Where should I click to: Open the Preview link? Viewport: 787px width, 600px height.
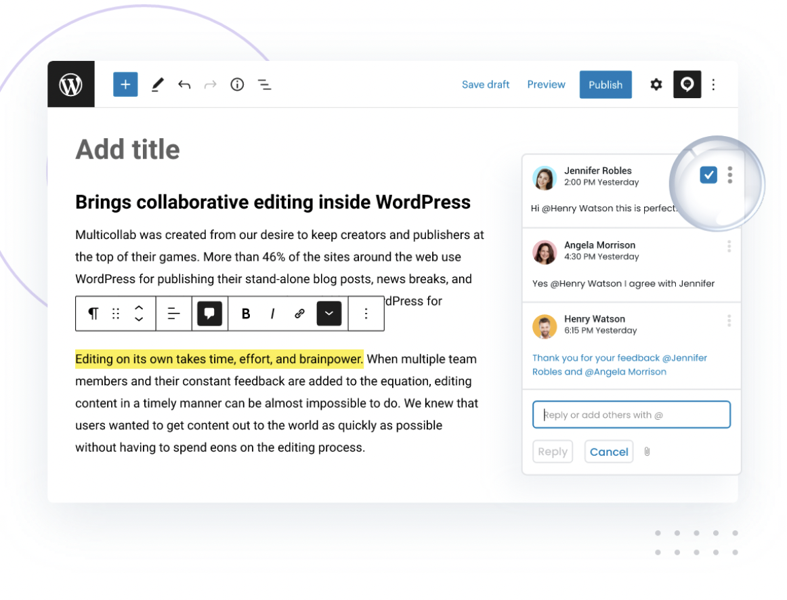[x=546, y=84]
